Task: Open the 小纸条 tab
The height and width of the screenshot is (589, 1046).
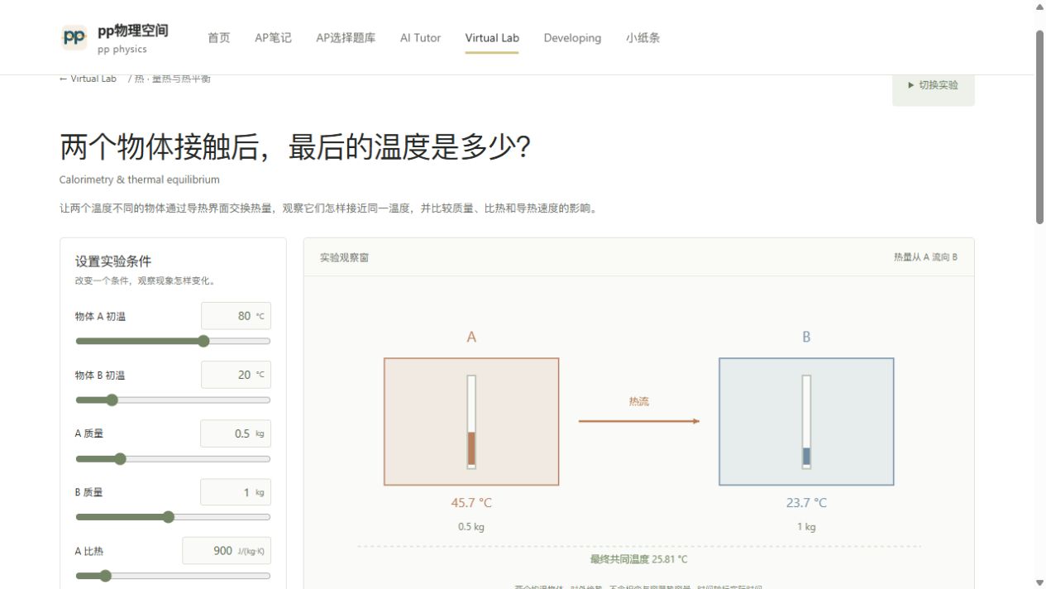Action: 642,38
